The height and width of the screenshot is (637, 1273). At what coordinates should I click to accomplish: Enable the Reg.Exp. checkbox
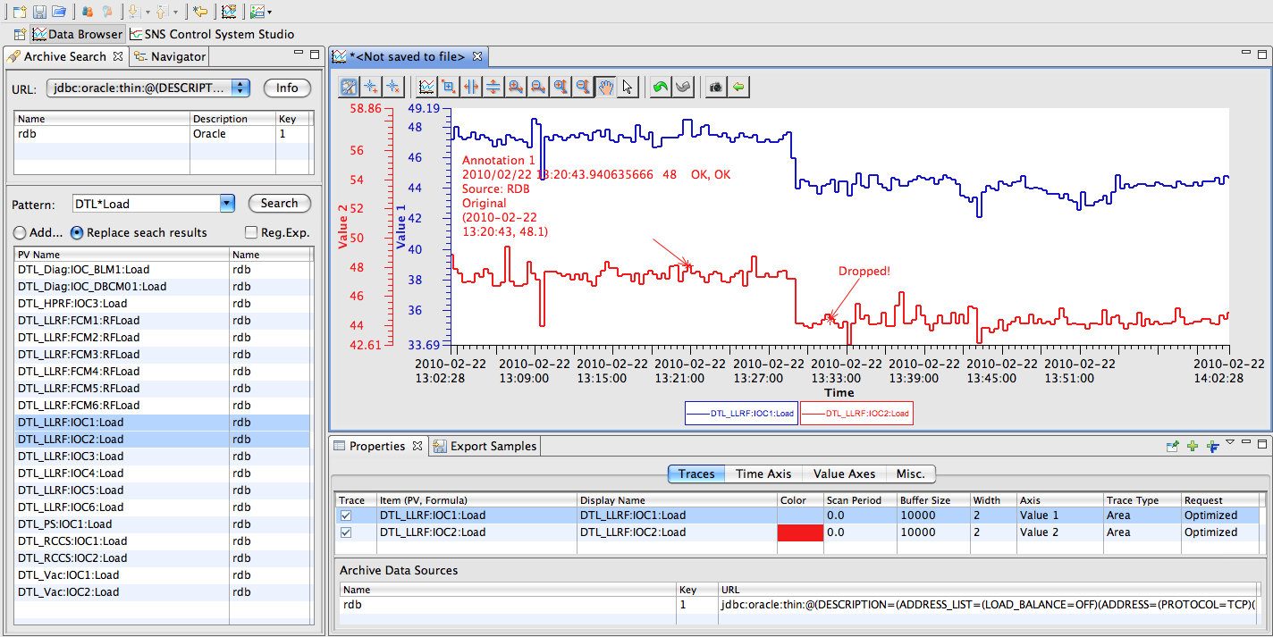[x=252, y=233]
